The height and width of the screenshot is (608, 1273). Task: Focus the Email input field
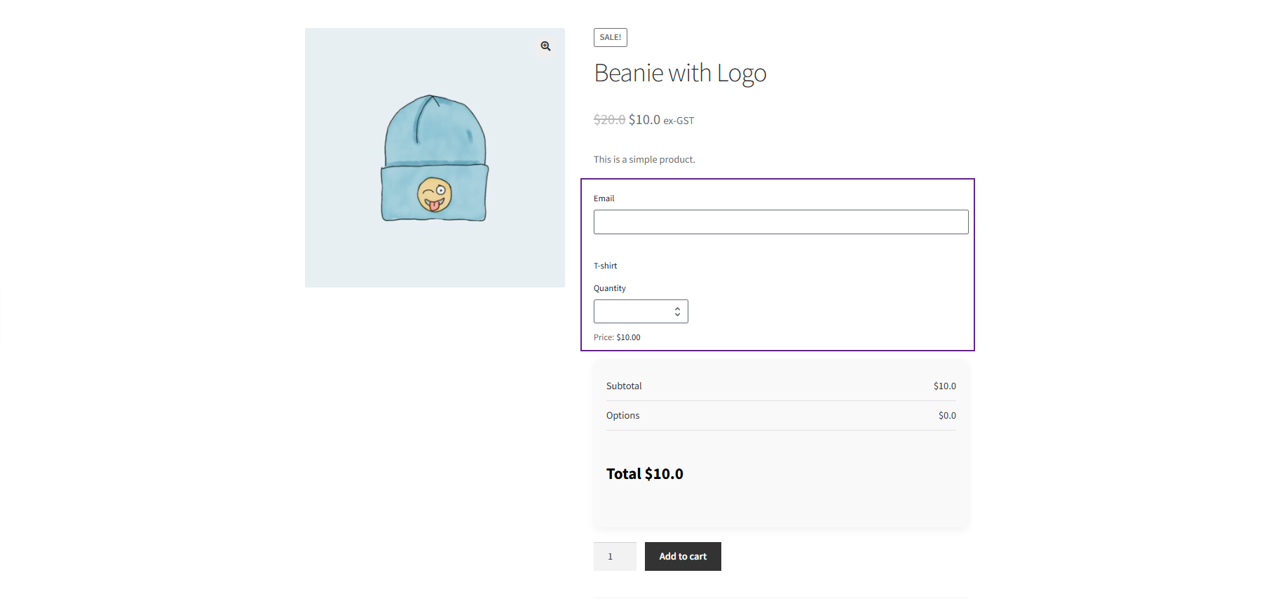(780, 222)
